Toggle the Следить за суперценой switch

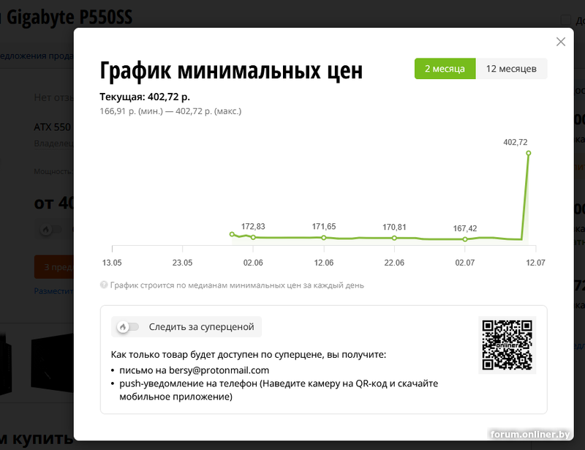pos(128,327)
